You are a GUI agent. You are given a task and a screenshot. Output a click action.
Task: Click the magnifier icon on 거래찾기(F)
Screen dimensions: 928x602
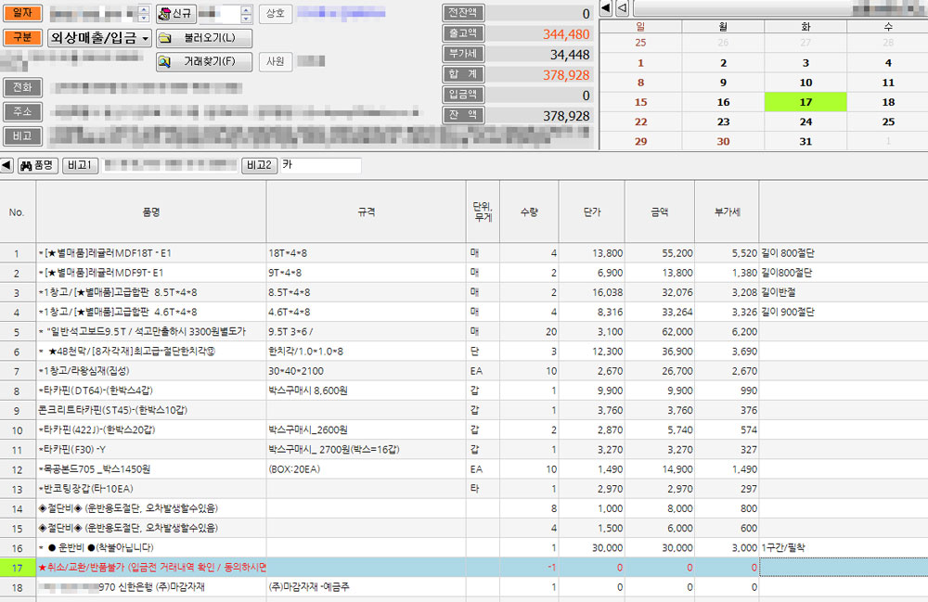(163, 62)
